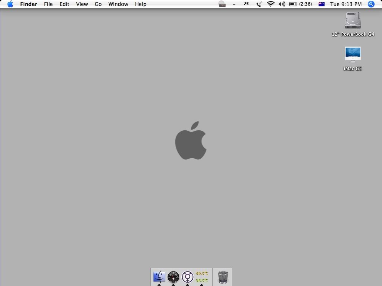The image size is (382, 286).
Task: Open the Help menu
Action: point(141,4)
